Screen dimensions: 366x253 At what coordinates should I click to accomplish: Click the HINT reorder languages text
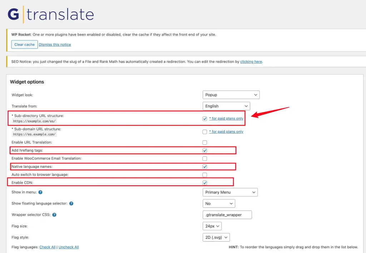pos(293,247)
